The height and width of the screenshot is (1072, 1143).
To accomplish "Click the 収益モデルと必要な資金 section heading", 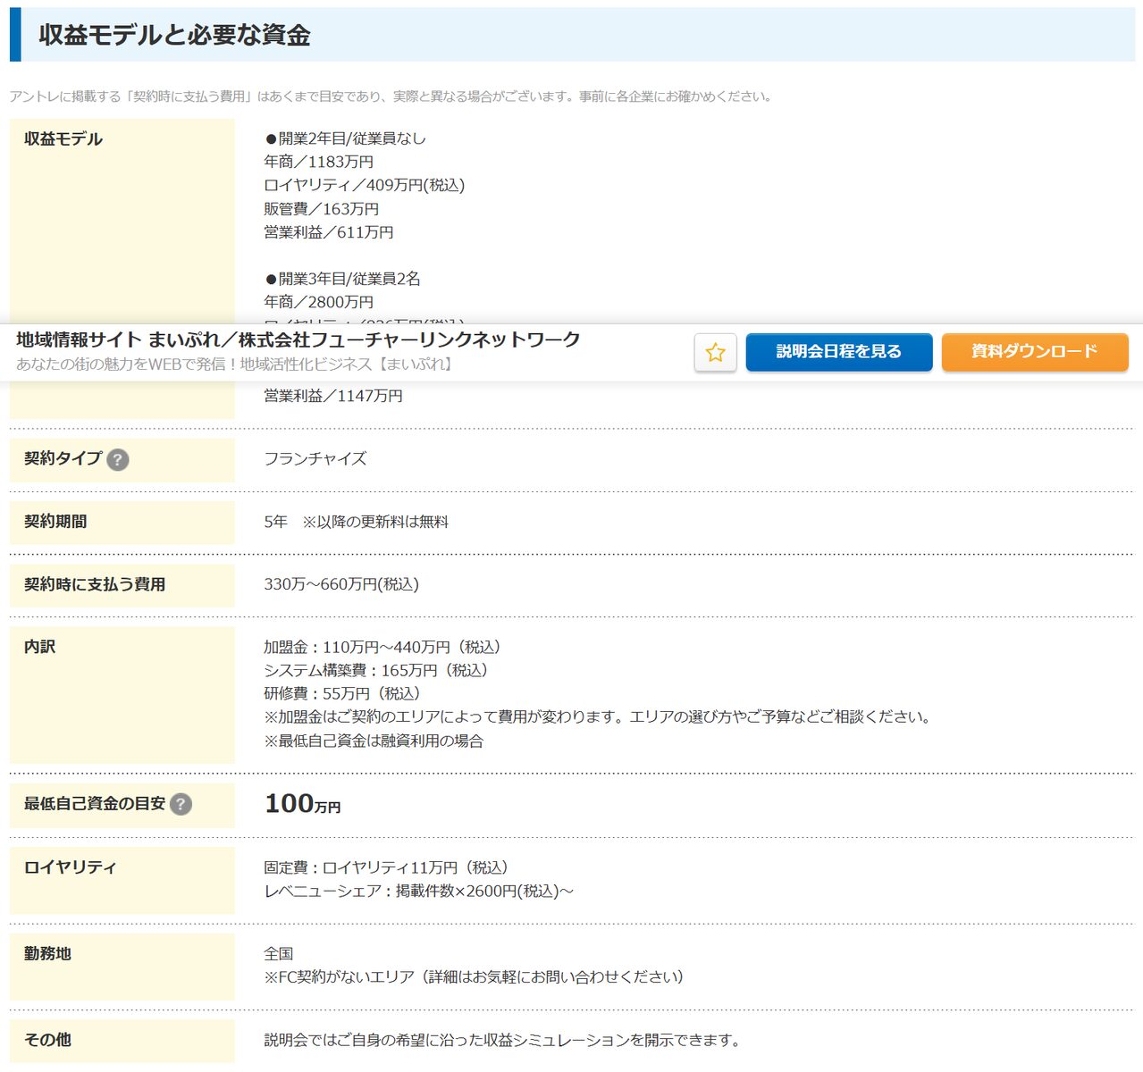I will (174, 35).
